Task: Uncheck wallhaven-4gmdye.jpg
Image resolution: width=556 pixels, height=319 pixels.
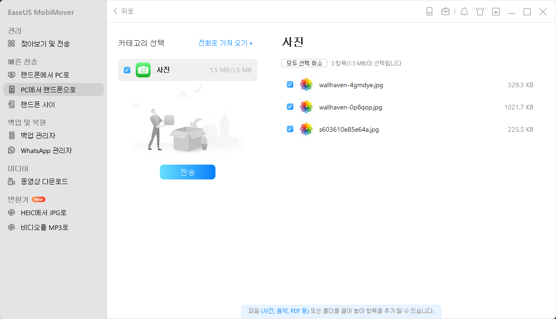Action: point(290,84)
